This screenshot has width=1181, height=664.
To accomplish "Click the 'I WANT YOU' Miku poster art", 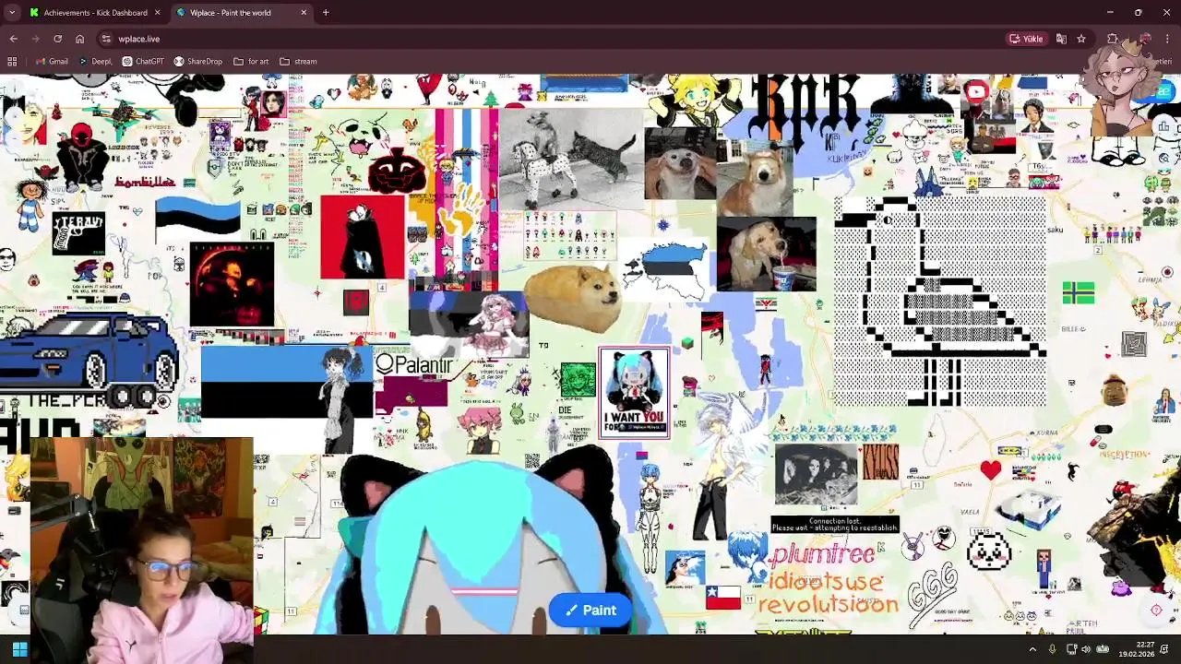I will tap(634, 392).
